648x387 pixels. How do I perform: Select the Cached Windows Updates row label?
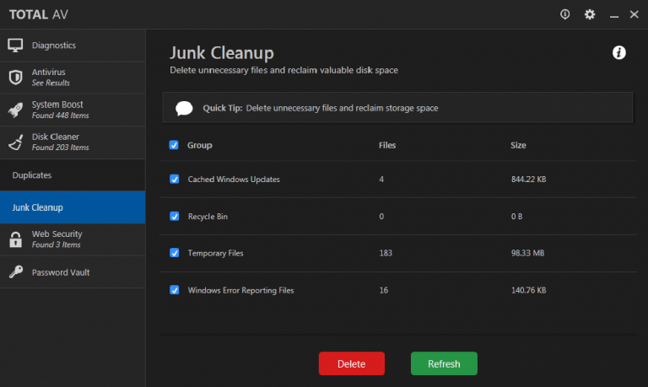[234, 180]
